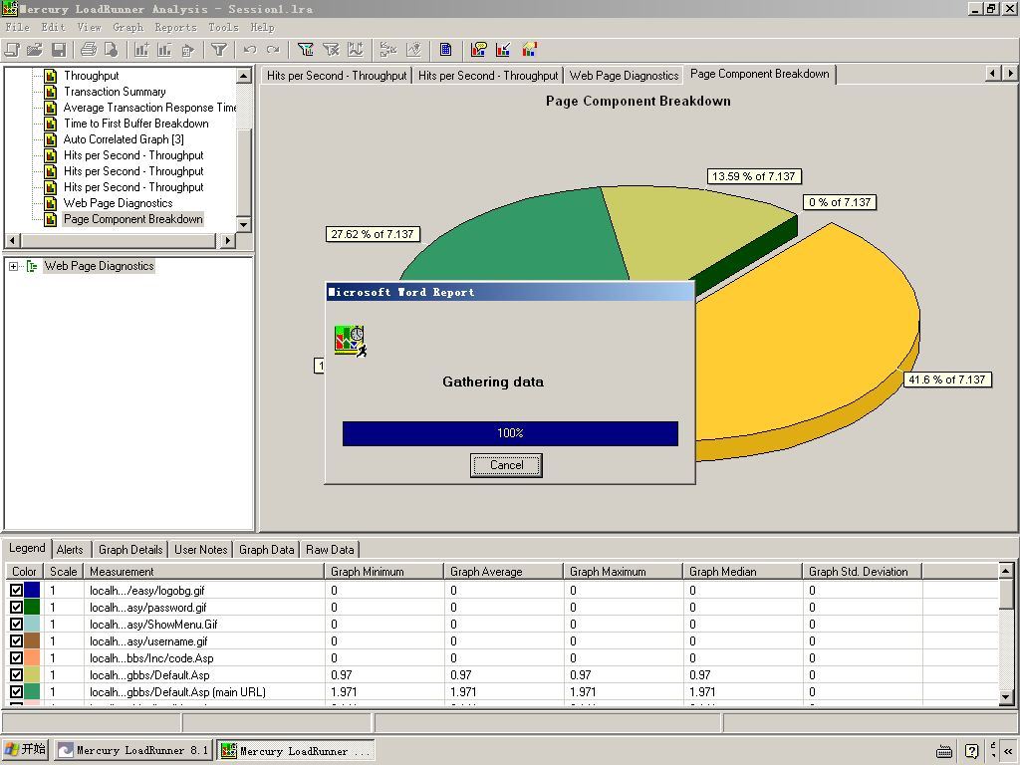Image resolution: width=1020 pixels, height=765 pixels.
Task: Uncheck the Inc/code.Asp legend checkbox
Action: tap(16, 657)
